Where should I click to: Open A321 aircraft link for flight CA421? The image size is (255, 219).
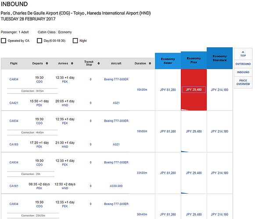pos(116,103)
